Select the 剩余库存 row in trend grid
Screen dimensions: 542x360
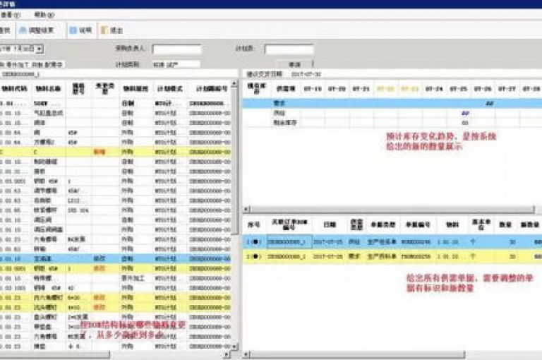pos(392,122)
